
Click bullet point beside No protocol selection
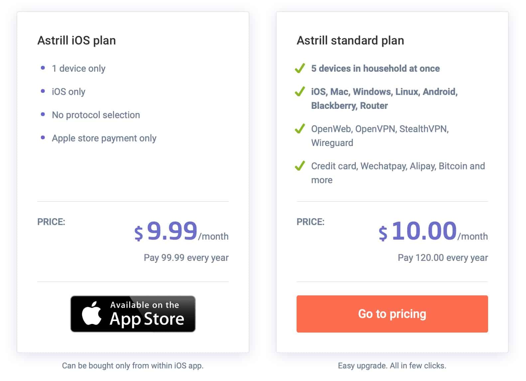(x=43, y=114)
